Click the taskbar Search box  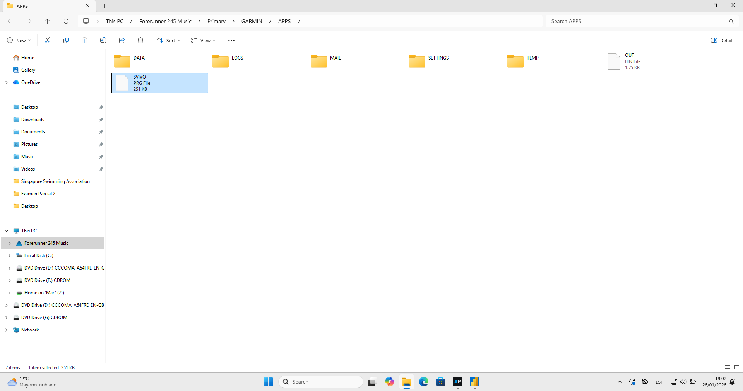pos(321,382)
